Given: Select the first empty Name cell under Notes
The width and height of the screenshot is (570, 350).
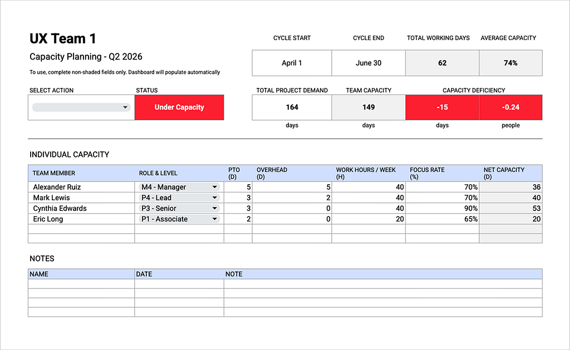Looking at the screenshot, I should [x=81, y=284].
